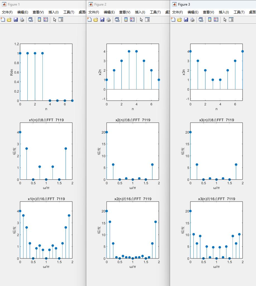Insert colorbar in Figure 3
The height and width of the screenshot is (286, 256).
210,20
